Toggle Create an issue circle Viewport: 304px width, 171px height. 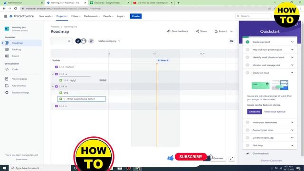coord(247,73)
